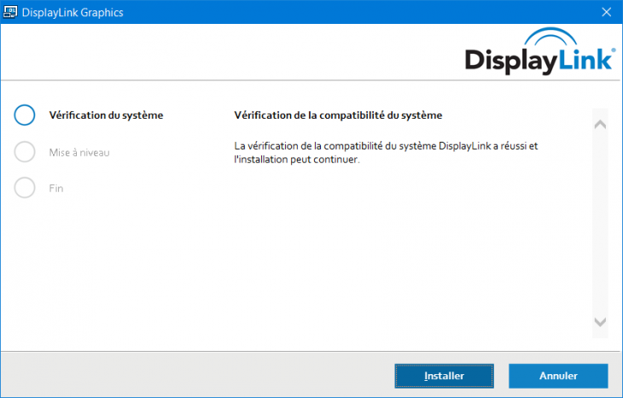Click the 'Fin' step label
The width and height of the screenshot is (623, 398).
click(x=56, y=188)
